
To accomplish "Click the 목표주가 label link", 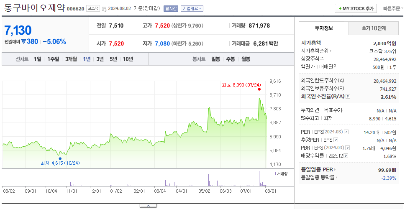I will [333, 110].
